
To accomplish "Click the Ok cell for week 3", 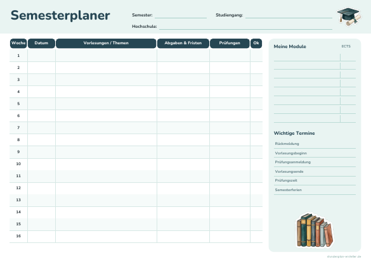I will [x=256, y=80].
